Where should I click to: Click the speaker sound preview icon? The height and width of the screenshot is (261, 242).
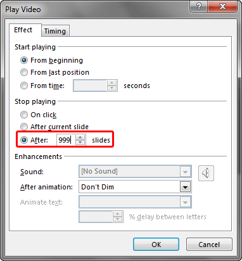(x=206, y=173)
